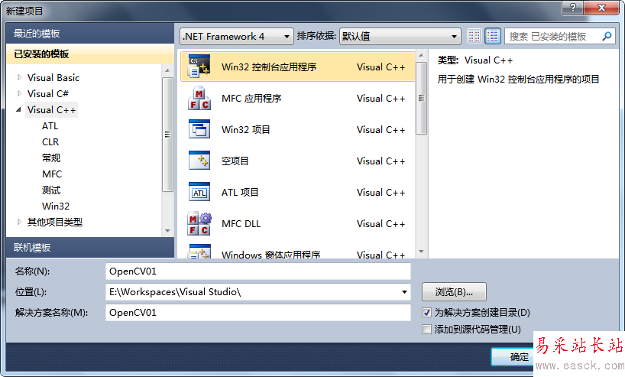Select CLR under Visual C++
Screen dimensions: 625x377
(x=50, y=141)
